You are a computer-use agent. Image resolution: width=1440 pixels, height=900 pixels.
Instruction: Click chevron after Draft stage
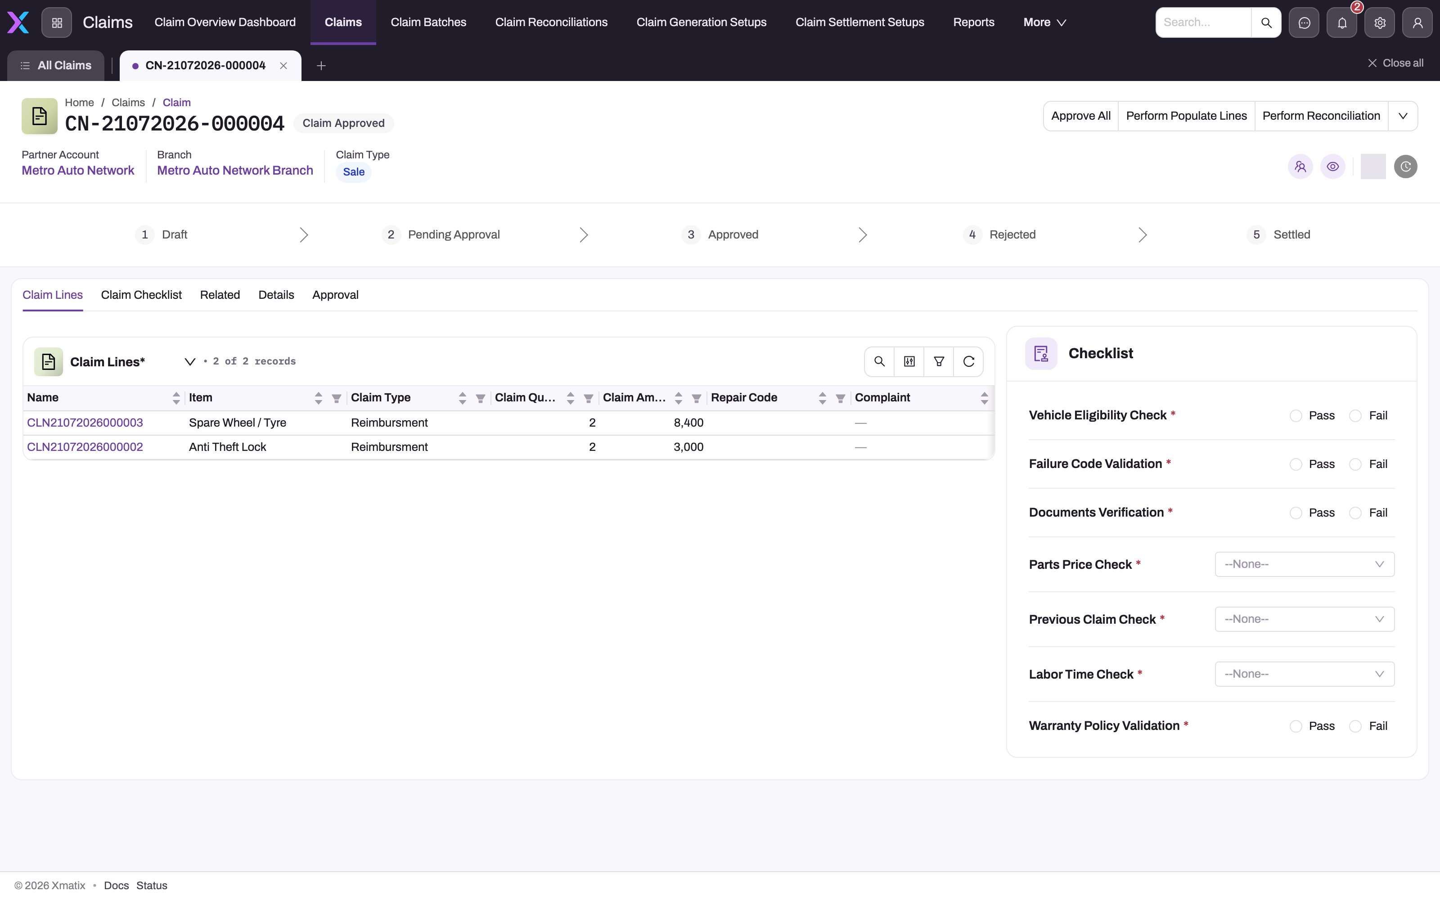point(304,234)
